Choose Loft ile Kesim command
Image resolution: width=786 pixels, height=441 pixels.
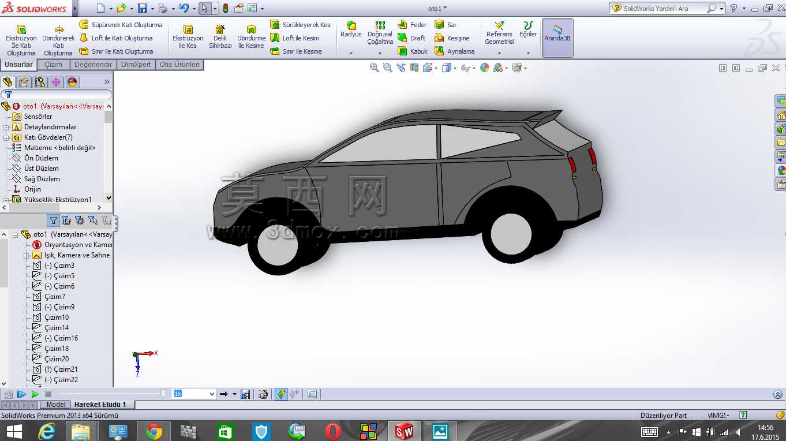(x=294, y=38)
